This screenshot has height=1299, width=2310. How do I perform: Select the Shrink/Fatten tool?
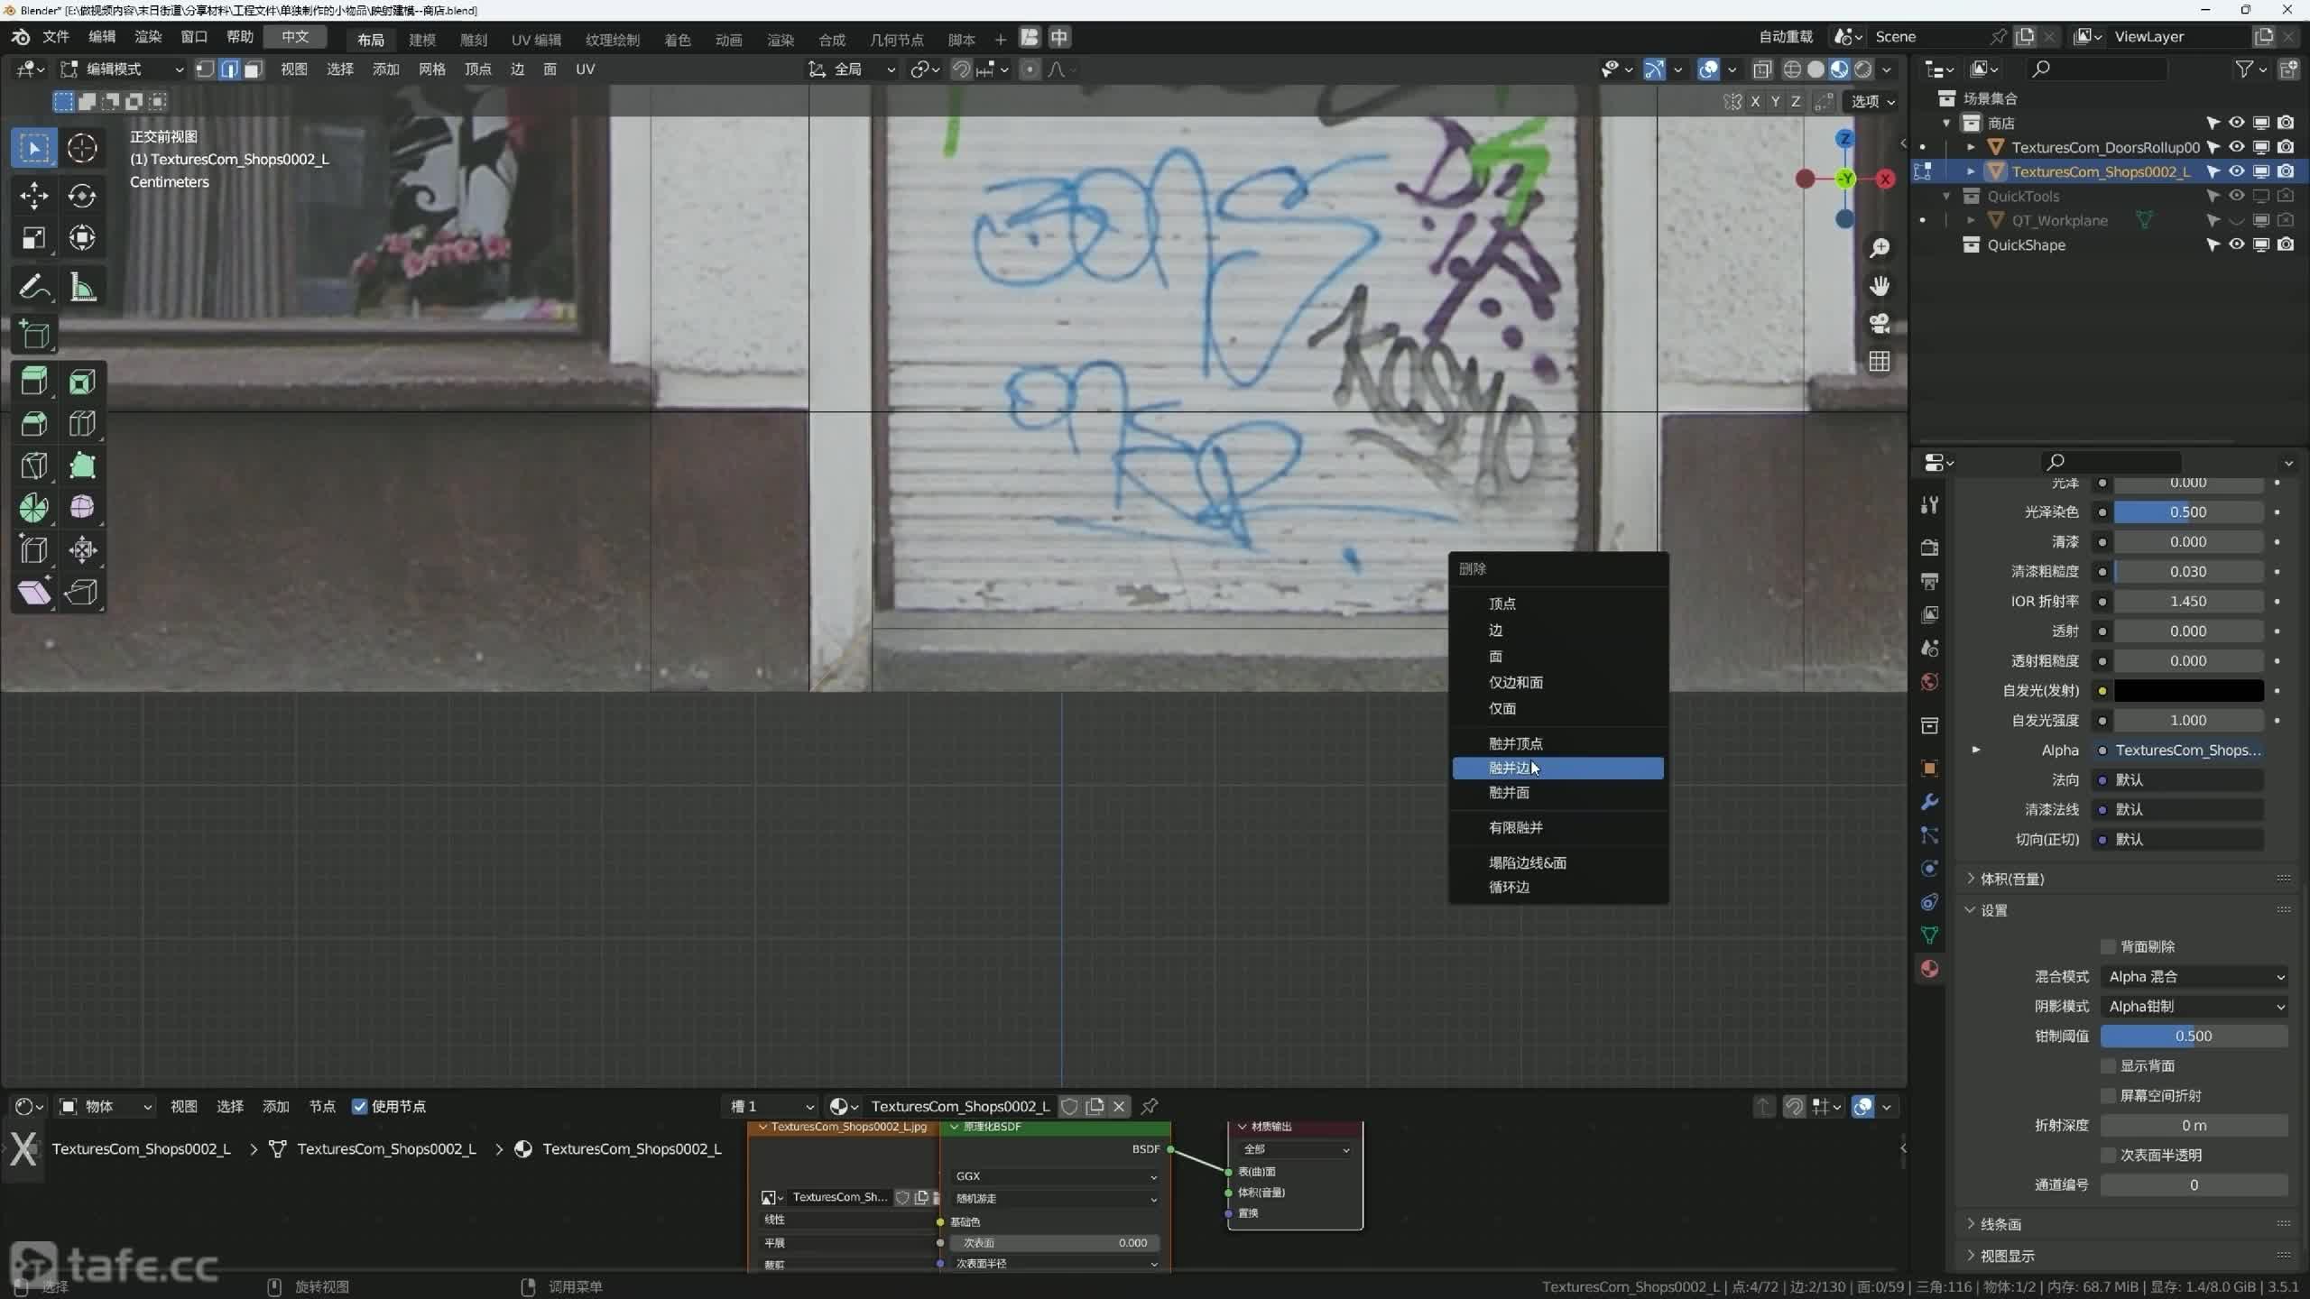[82, 550]
